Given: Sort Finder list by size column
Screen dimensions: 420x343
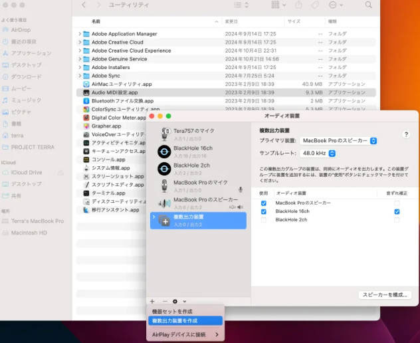Looking at the screenshot, I should pyautogui.click(x=294, y=21).
